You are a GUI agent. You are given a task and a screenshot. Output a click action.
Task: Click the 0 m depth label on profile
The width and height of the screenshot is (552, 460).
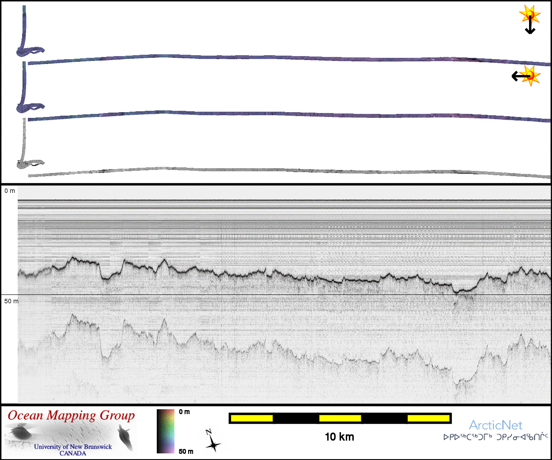pyautogui.click(x=10, y=191)
